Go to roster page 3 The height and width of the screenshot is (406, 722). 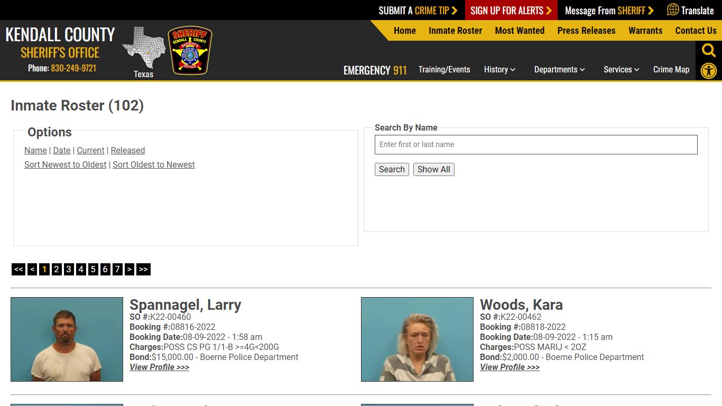[69, 269]
